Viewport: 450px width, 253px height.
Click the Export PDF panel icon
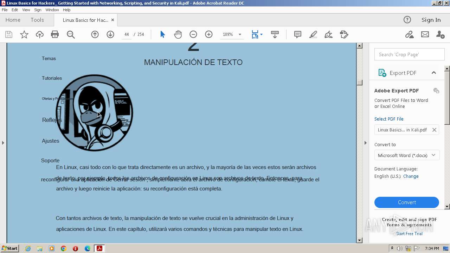pos(382,73)
